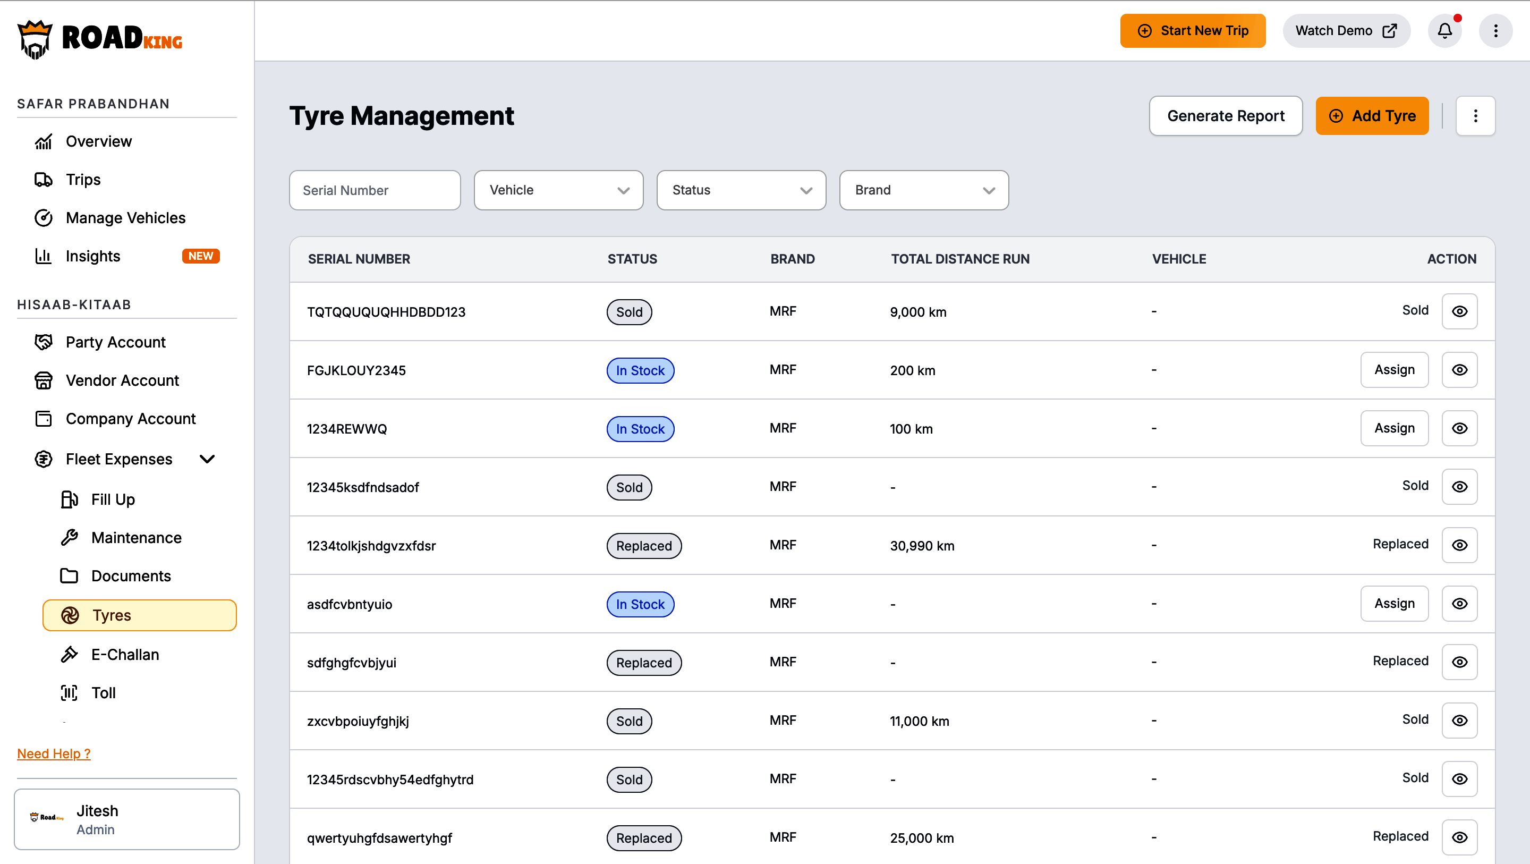This screenshot has width=1530, height=864.
Task: Click the Add Tyre button
Action: click(1372, 116)
